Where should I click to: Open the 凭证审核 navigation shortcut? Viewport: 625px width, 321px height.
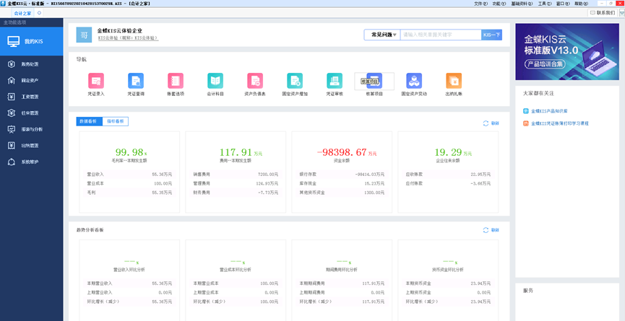point(335,84)
